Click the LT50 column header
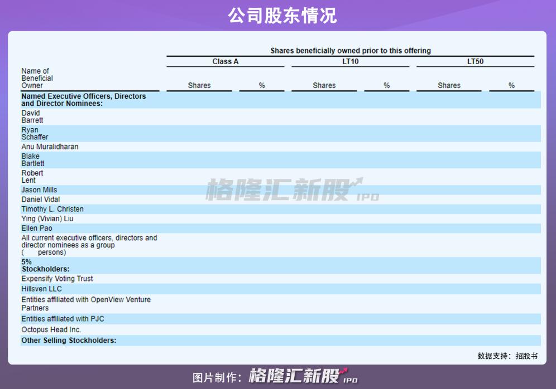556x389 pixels. tap(475, 61)
